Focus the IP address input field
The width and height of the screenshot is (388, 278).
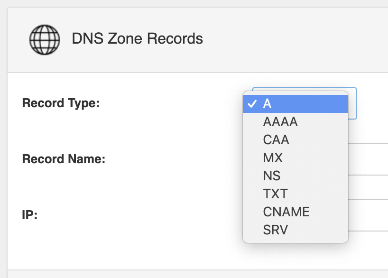(368, 215)
